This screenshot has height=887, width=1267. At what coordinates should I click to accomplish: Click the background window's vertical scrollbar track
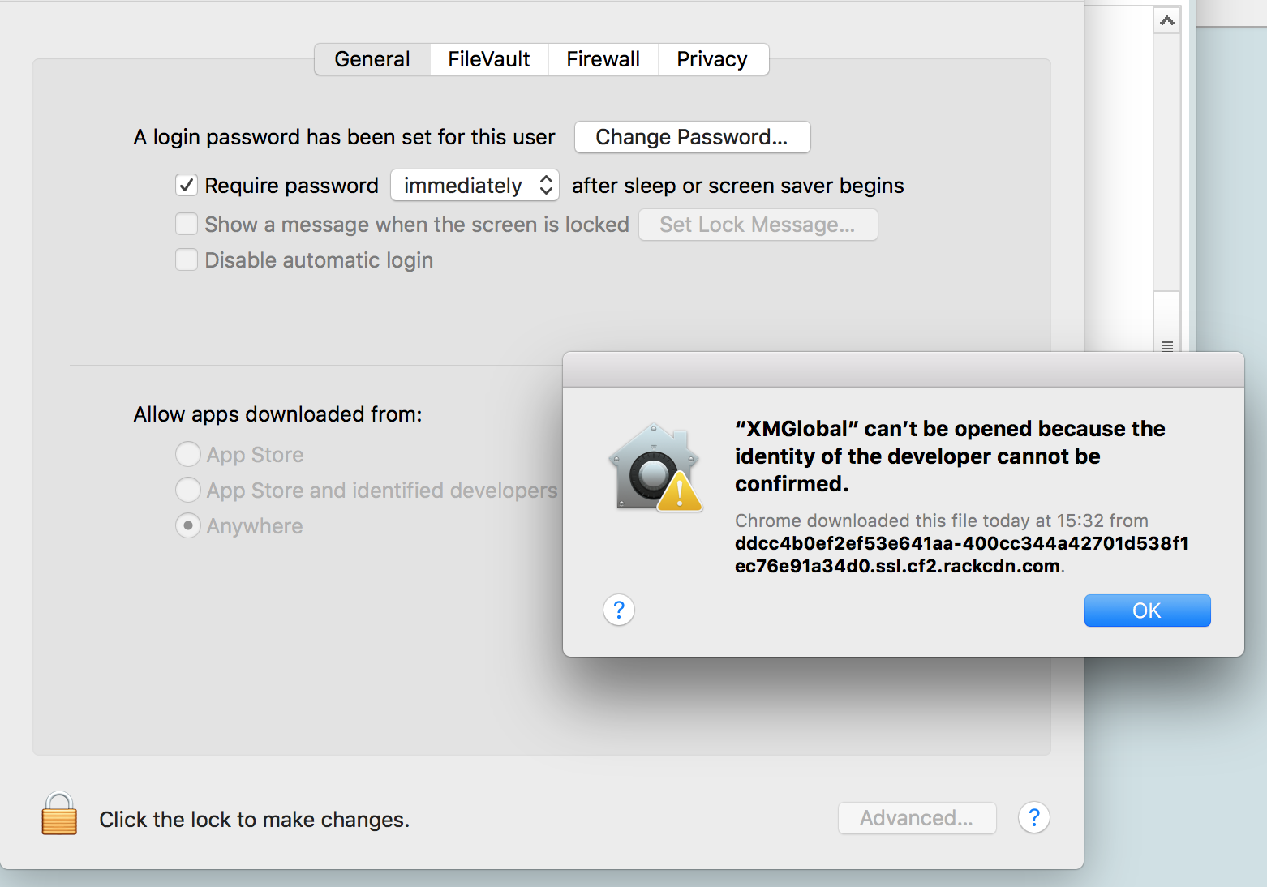pos(1166,162)
